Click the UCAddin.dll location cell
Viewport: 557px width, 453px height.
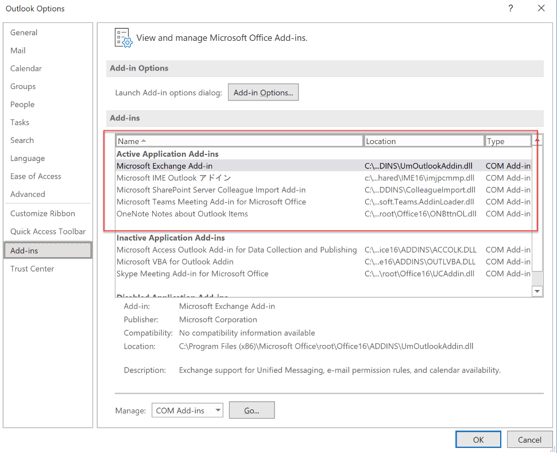point(419,273)
